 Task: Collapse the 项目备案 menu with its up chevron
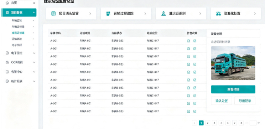pyautogui.click(x=33, y=12)
